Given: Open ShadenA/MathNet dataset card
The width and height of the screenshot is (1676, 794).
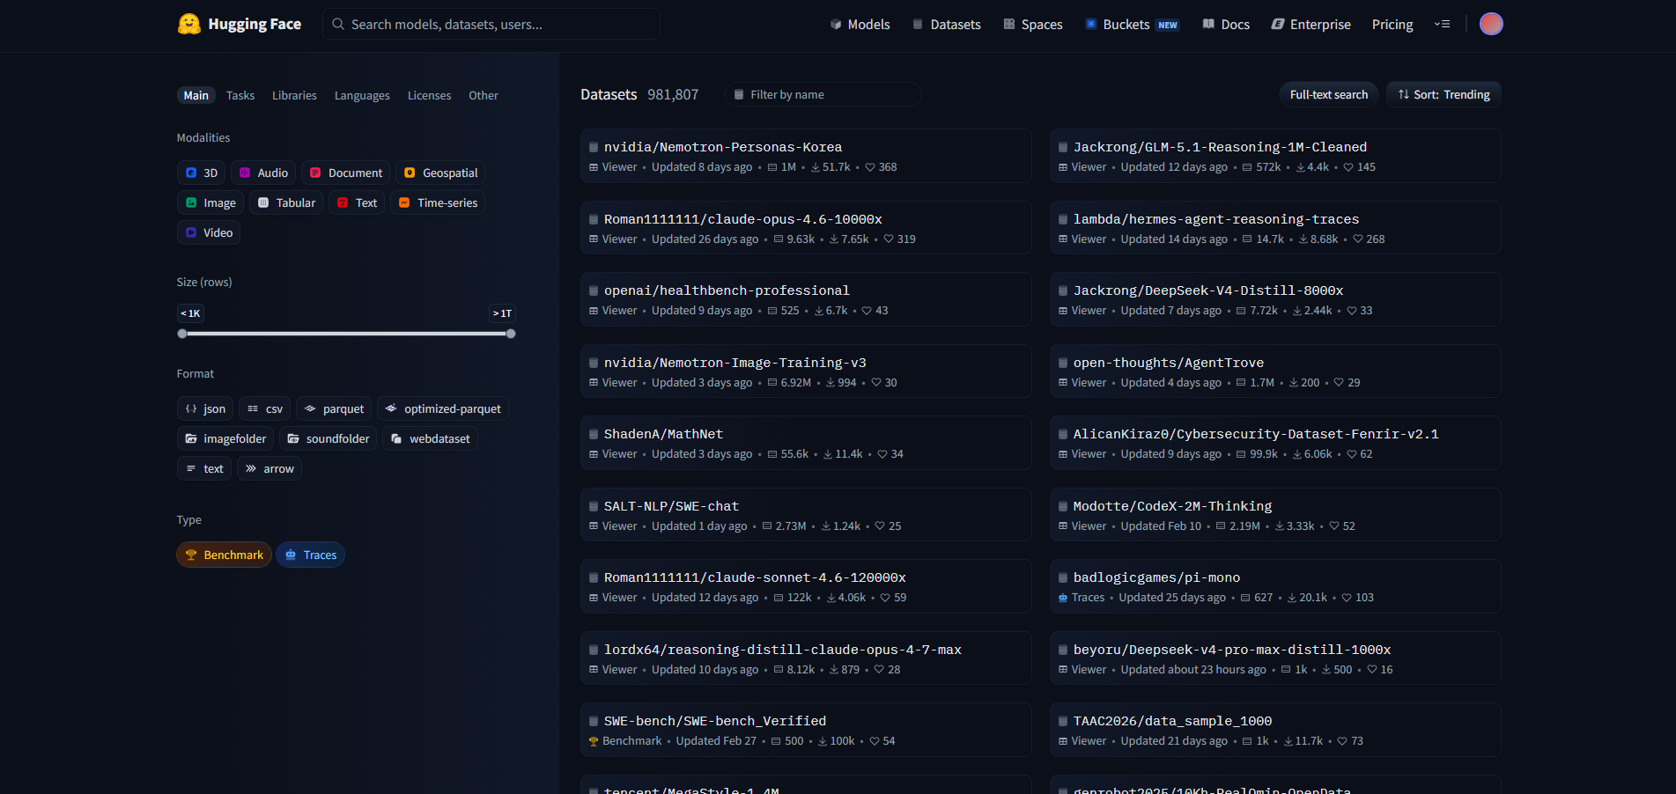Looking at the screenshot, I should pos(806,443).
